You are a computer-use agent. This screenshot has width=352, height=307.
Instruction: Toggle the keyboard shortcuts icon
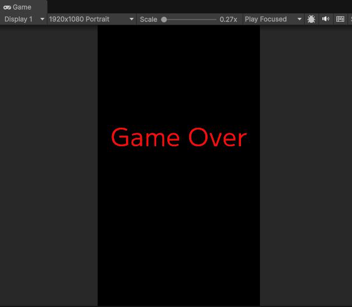click(340, 19)
